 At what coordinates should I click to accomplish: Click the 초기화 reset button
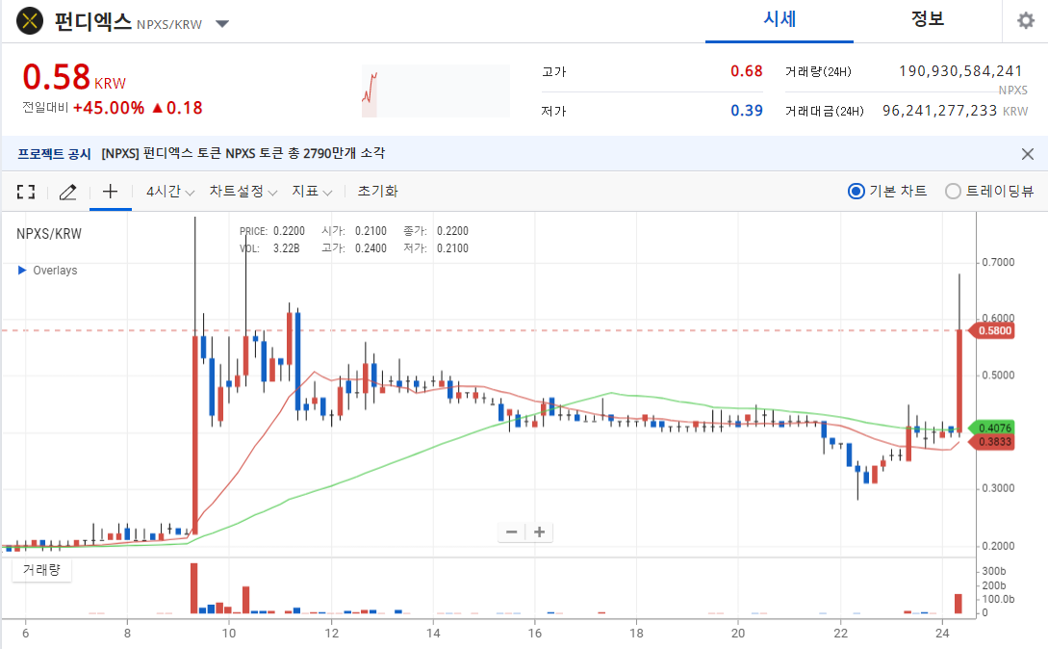[377, 192]
